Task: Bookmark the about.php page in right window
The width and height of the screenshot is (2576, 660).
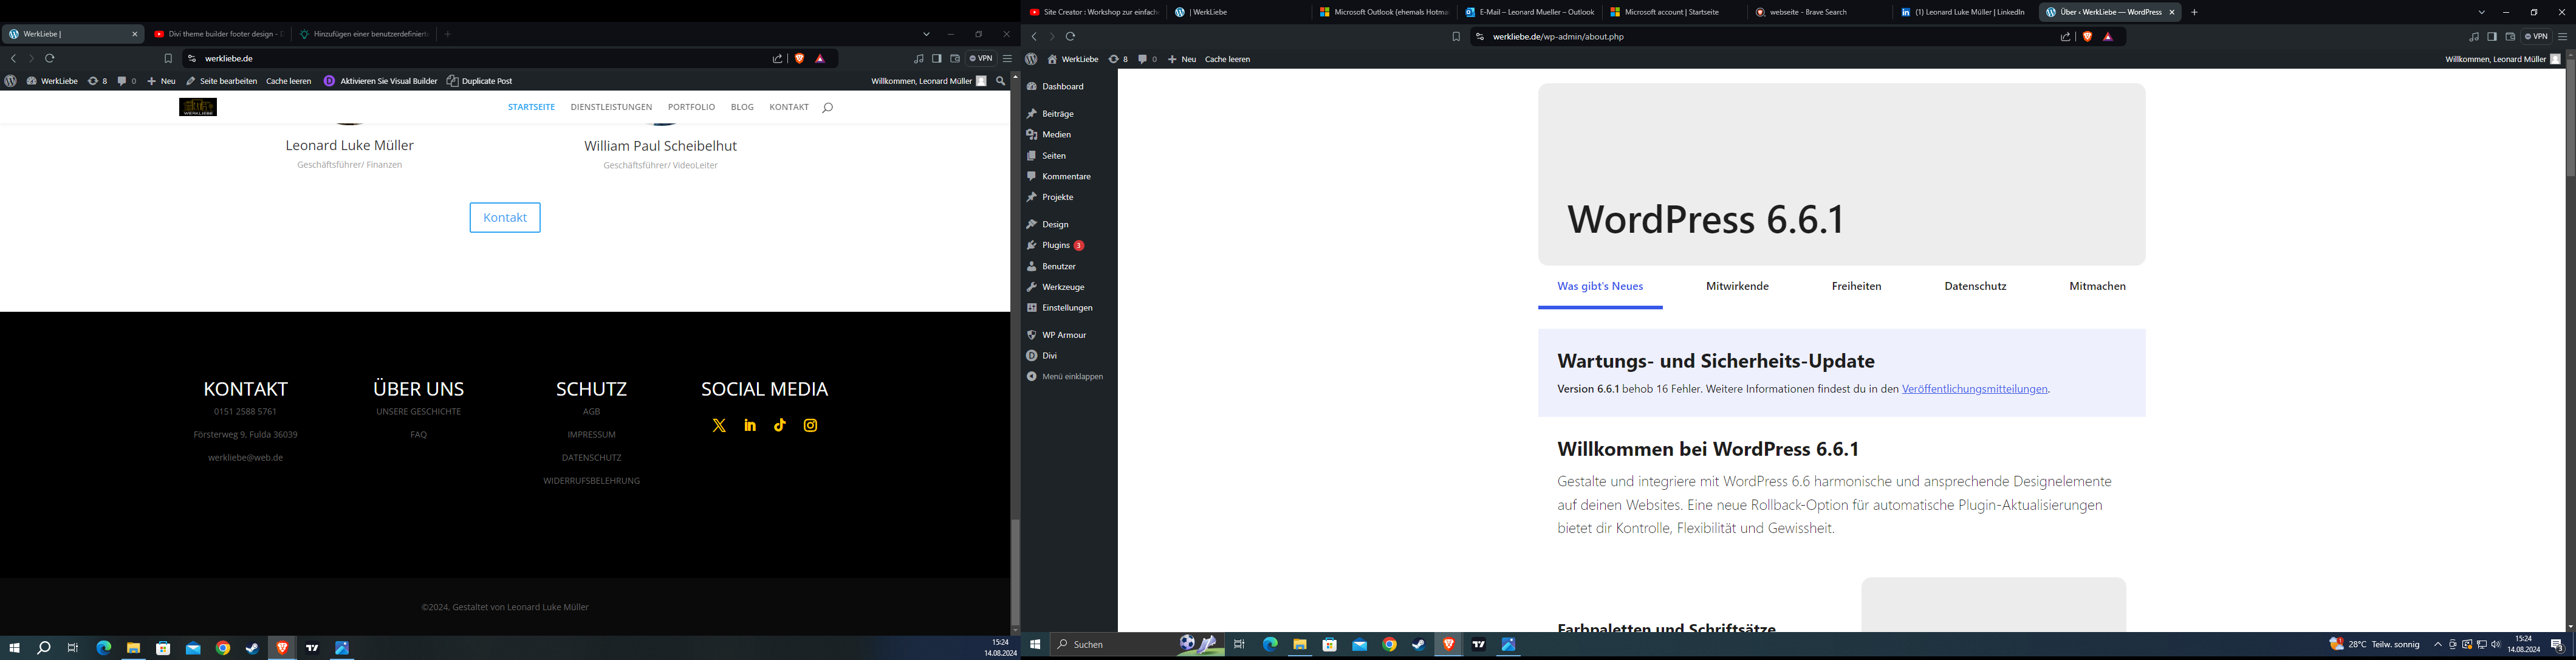Action: pos(1456,37)
